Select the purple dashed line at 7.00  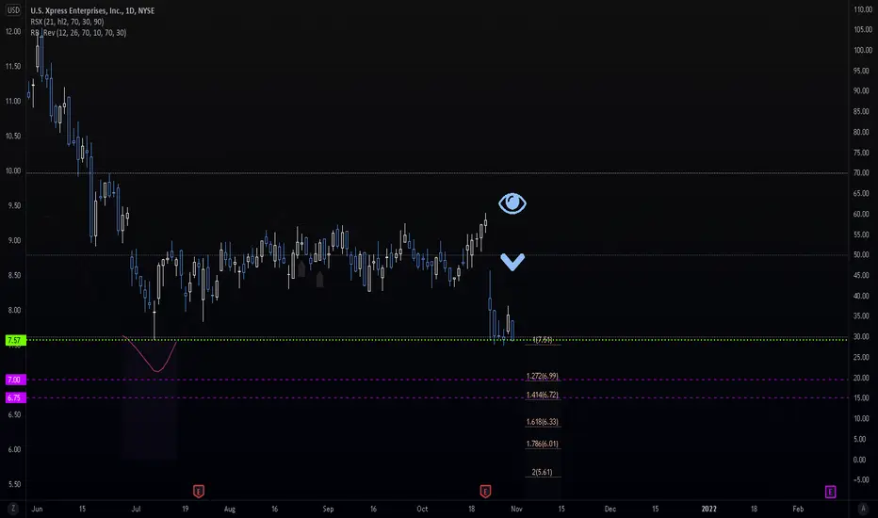[437, 380]
